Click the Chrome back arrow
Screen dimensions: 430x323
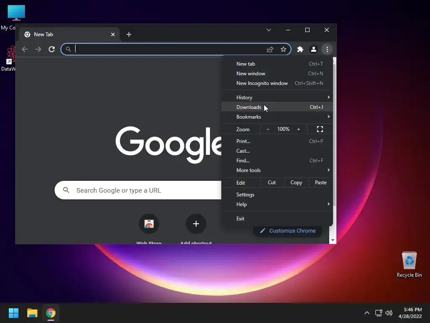point(25,49)
